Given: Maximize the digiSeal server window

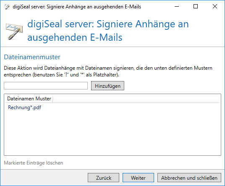Looking at the screenshot, I should coord(196,6).
